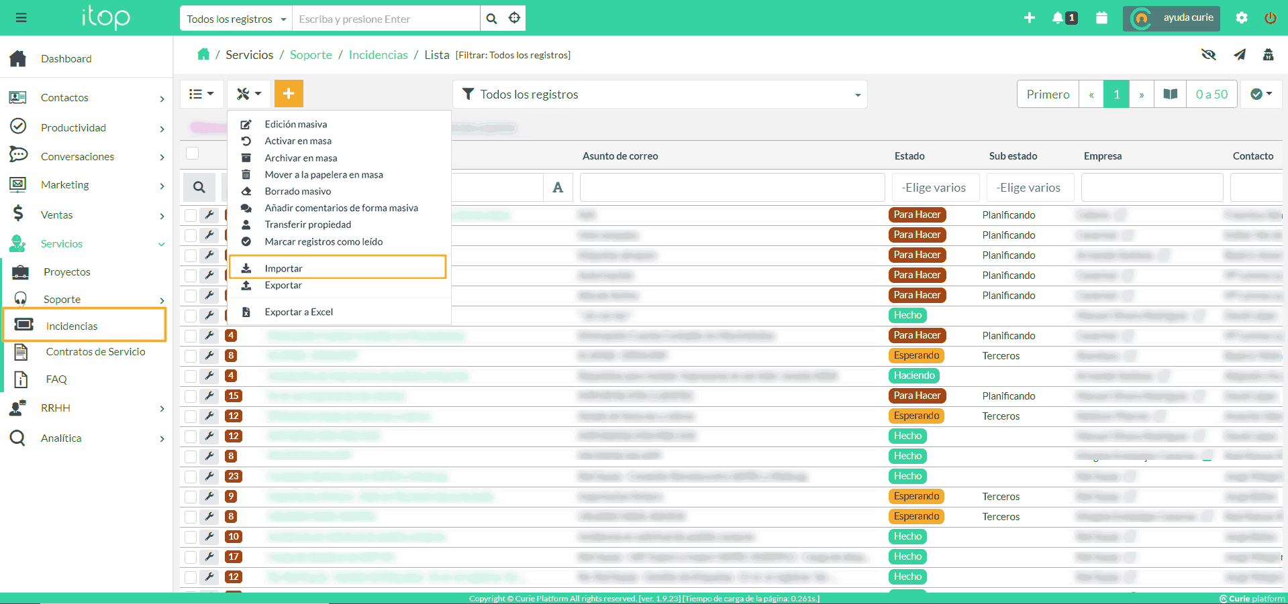Screen dimensions: 1288x604
Task: Click the magnifier search icon in top bar
Action: coord(492,19)
